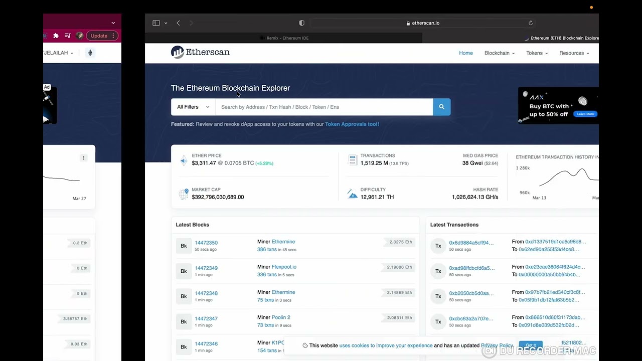The width and height of the screenshot is (642, 361).
Task: Click the etherscan.io address bar
Action: (422, 23)
